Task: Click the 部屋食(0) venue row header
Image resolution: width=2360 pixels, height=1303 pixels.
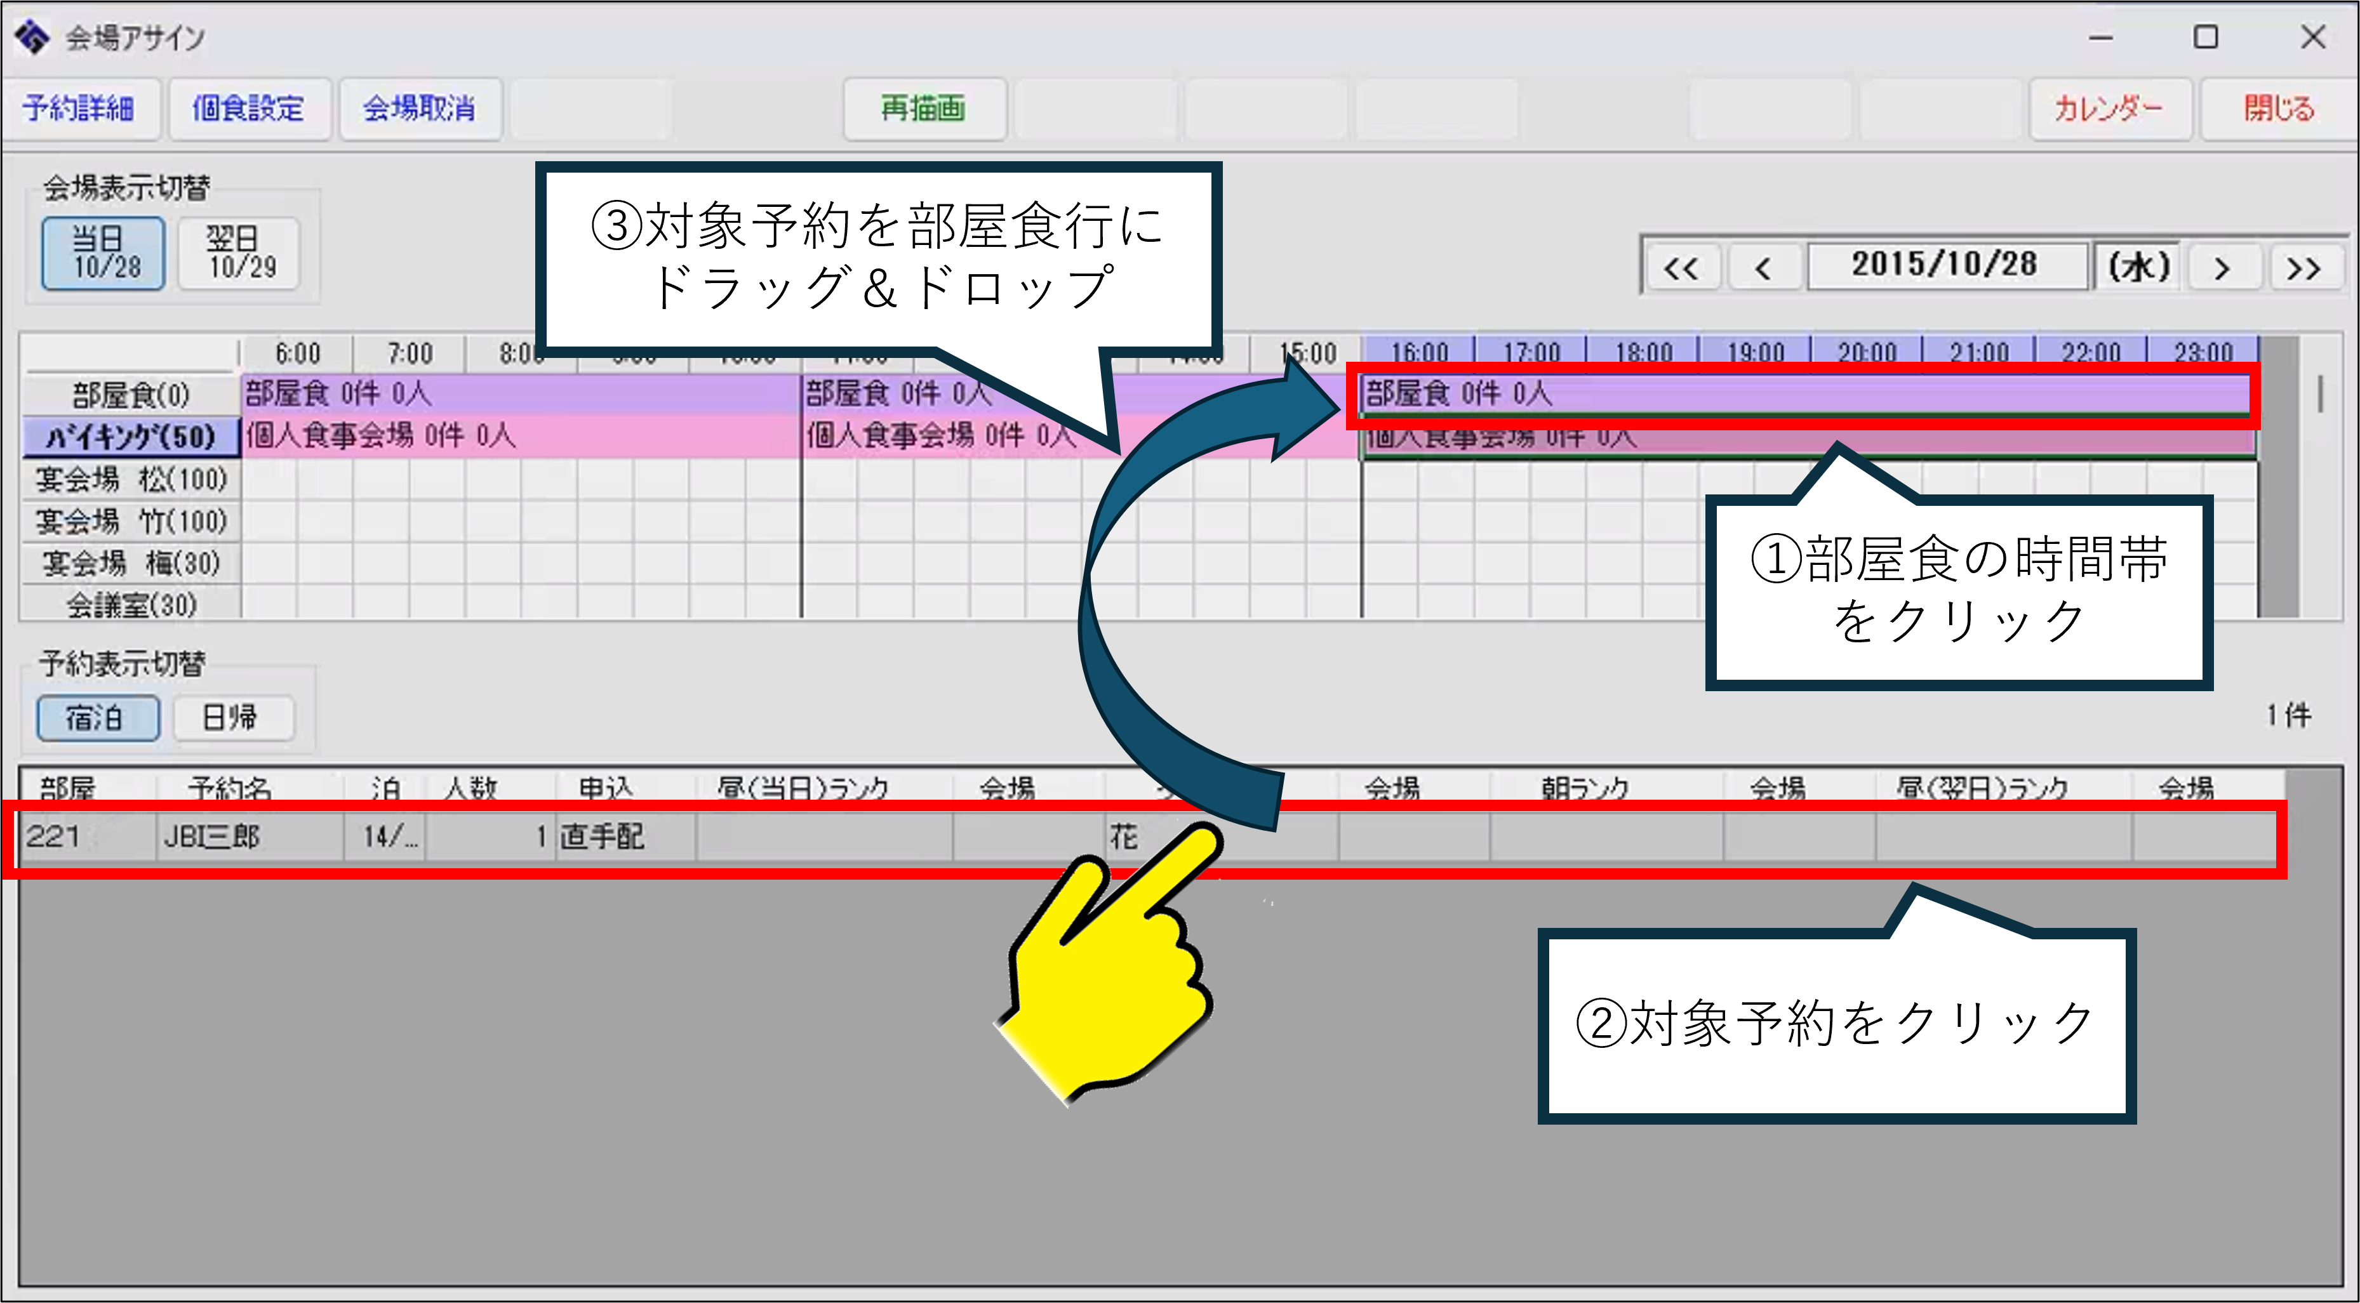Action: coord(130,395)
